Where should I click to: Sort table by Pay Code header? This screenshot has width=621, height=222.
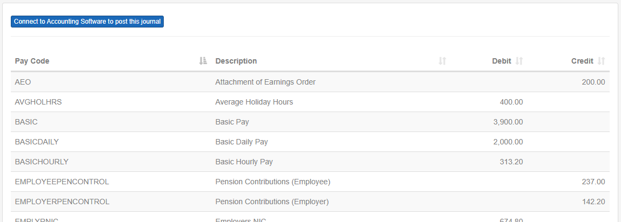pyautogui.click(x=32, y=61)
